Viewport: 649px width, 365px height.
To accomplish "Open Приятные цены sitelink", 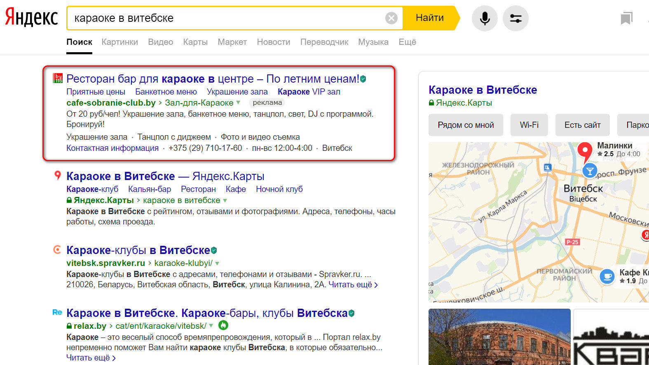I will pos(96,92).
